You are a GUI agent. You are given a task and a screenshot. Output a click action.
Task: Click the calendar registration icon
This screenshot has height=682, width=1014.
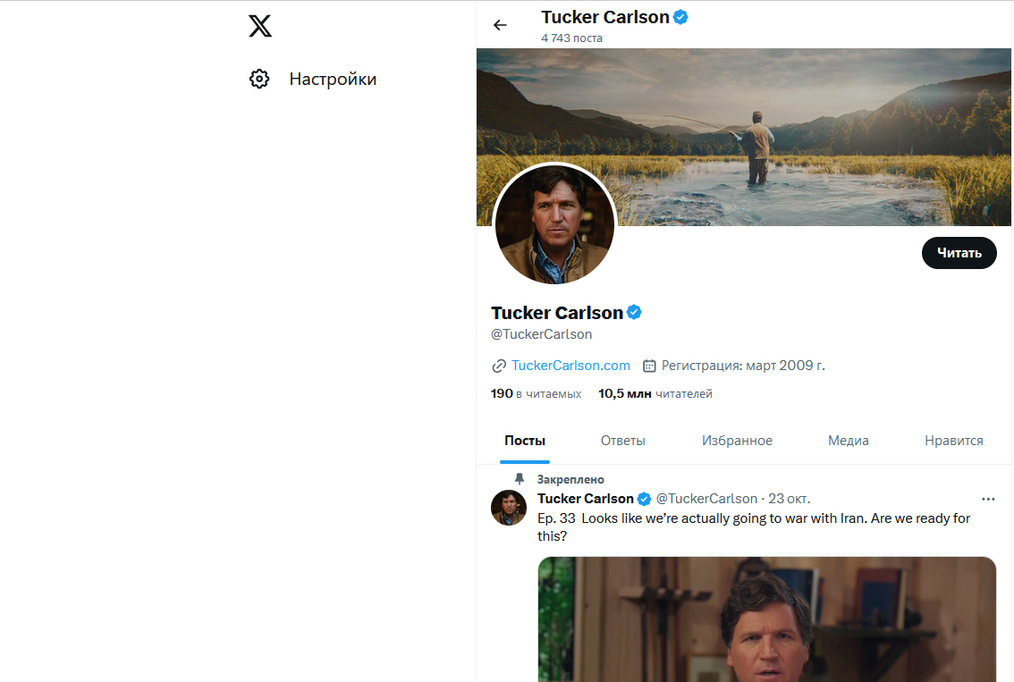649,366
